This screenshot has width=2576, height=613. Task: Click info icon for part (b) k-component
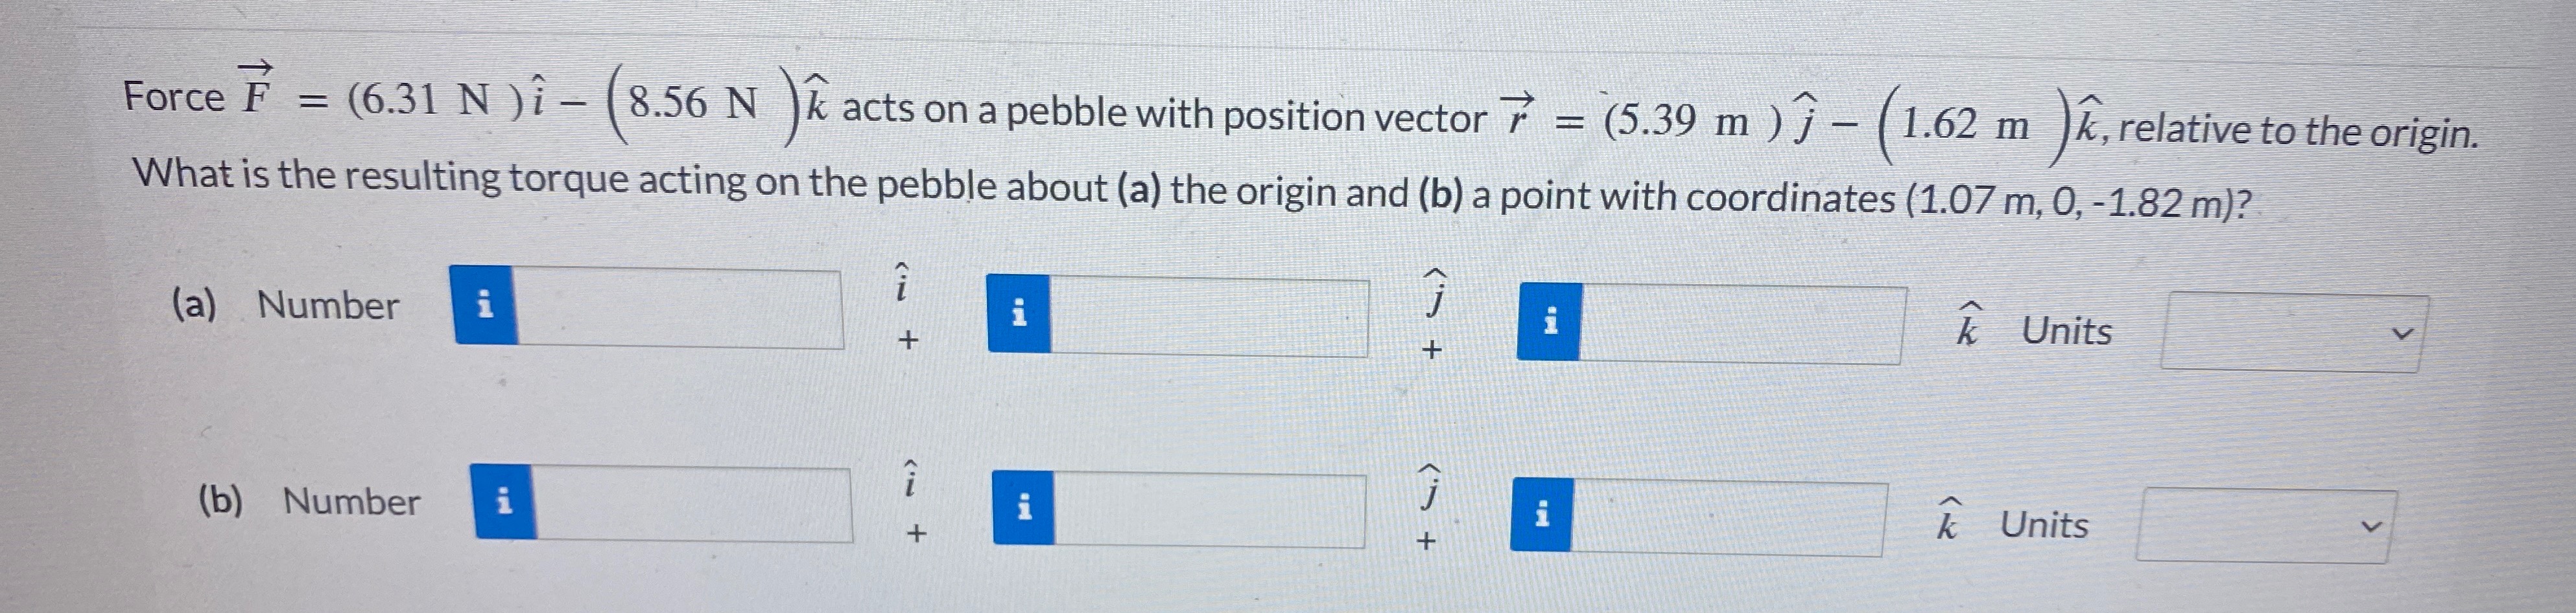pyautogui.click(x=1542, y=515)
